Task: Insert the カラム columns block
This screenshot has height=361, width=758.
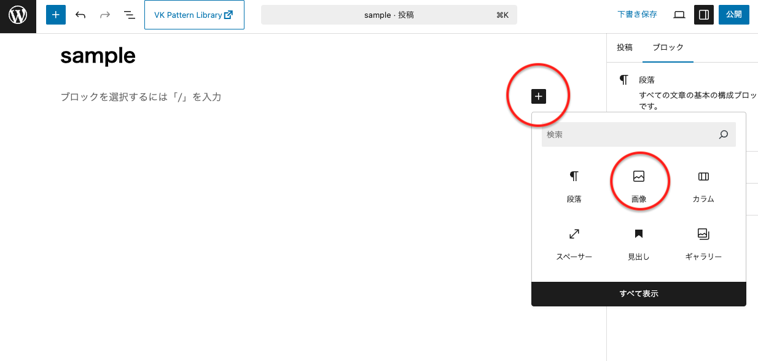Action: [x=703, y=187]
